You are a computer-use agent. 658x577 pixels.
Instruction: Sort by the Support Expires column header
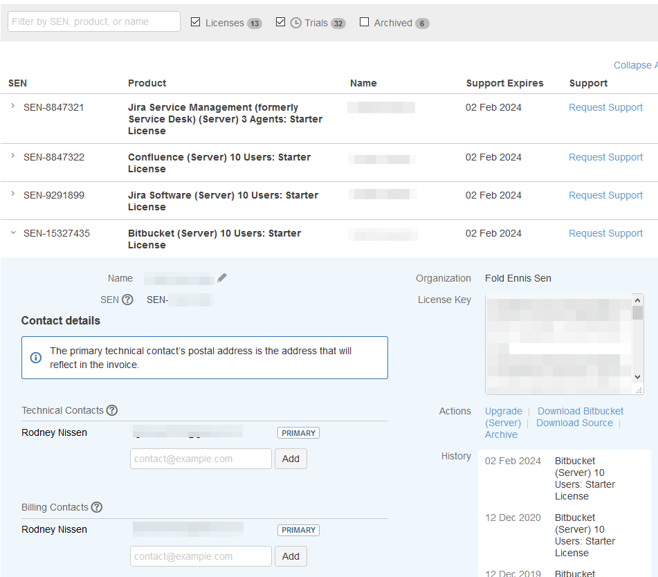coord(504,83)
